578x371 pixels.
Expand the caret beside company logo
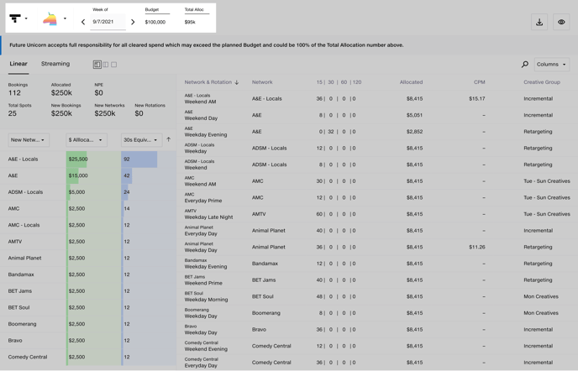26,18
